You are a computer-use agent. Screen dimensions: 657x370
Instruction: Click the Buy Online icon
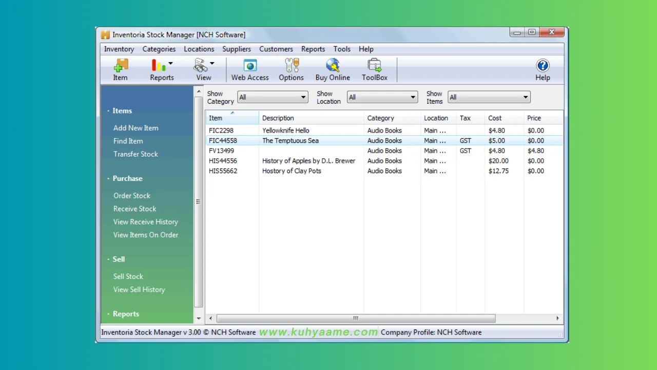click(x=333, y=70)
